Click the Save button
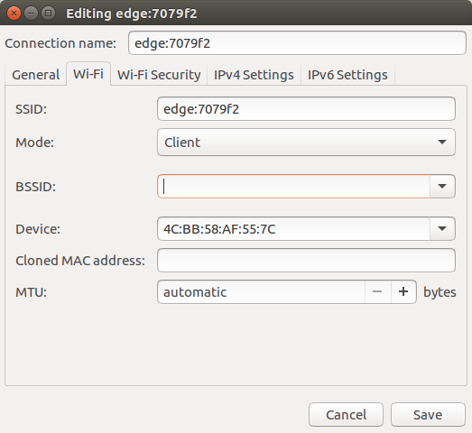 coord(428,415)
